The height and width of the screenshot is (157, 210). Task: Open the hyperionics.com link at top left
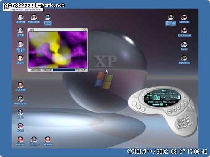coord(26,10)
